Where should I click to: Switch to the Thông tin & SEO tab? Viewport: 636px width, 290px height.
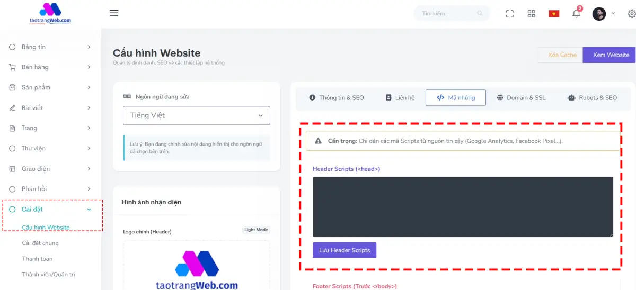[x=337, y=98]
